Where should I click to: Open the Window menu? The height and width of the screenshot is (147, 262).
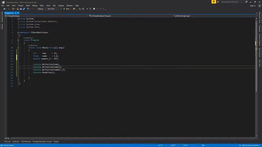pyautogui.click(x=70, y=5)
